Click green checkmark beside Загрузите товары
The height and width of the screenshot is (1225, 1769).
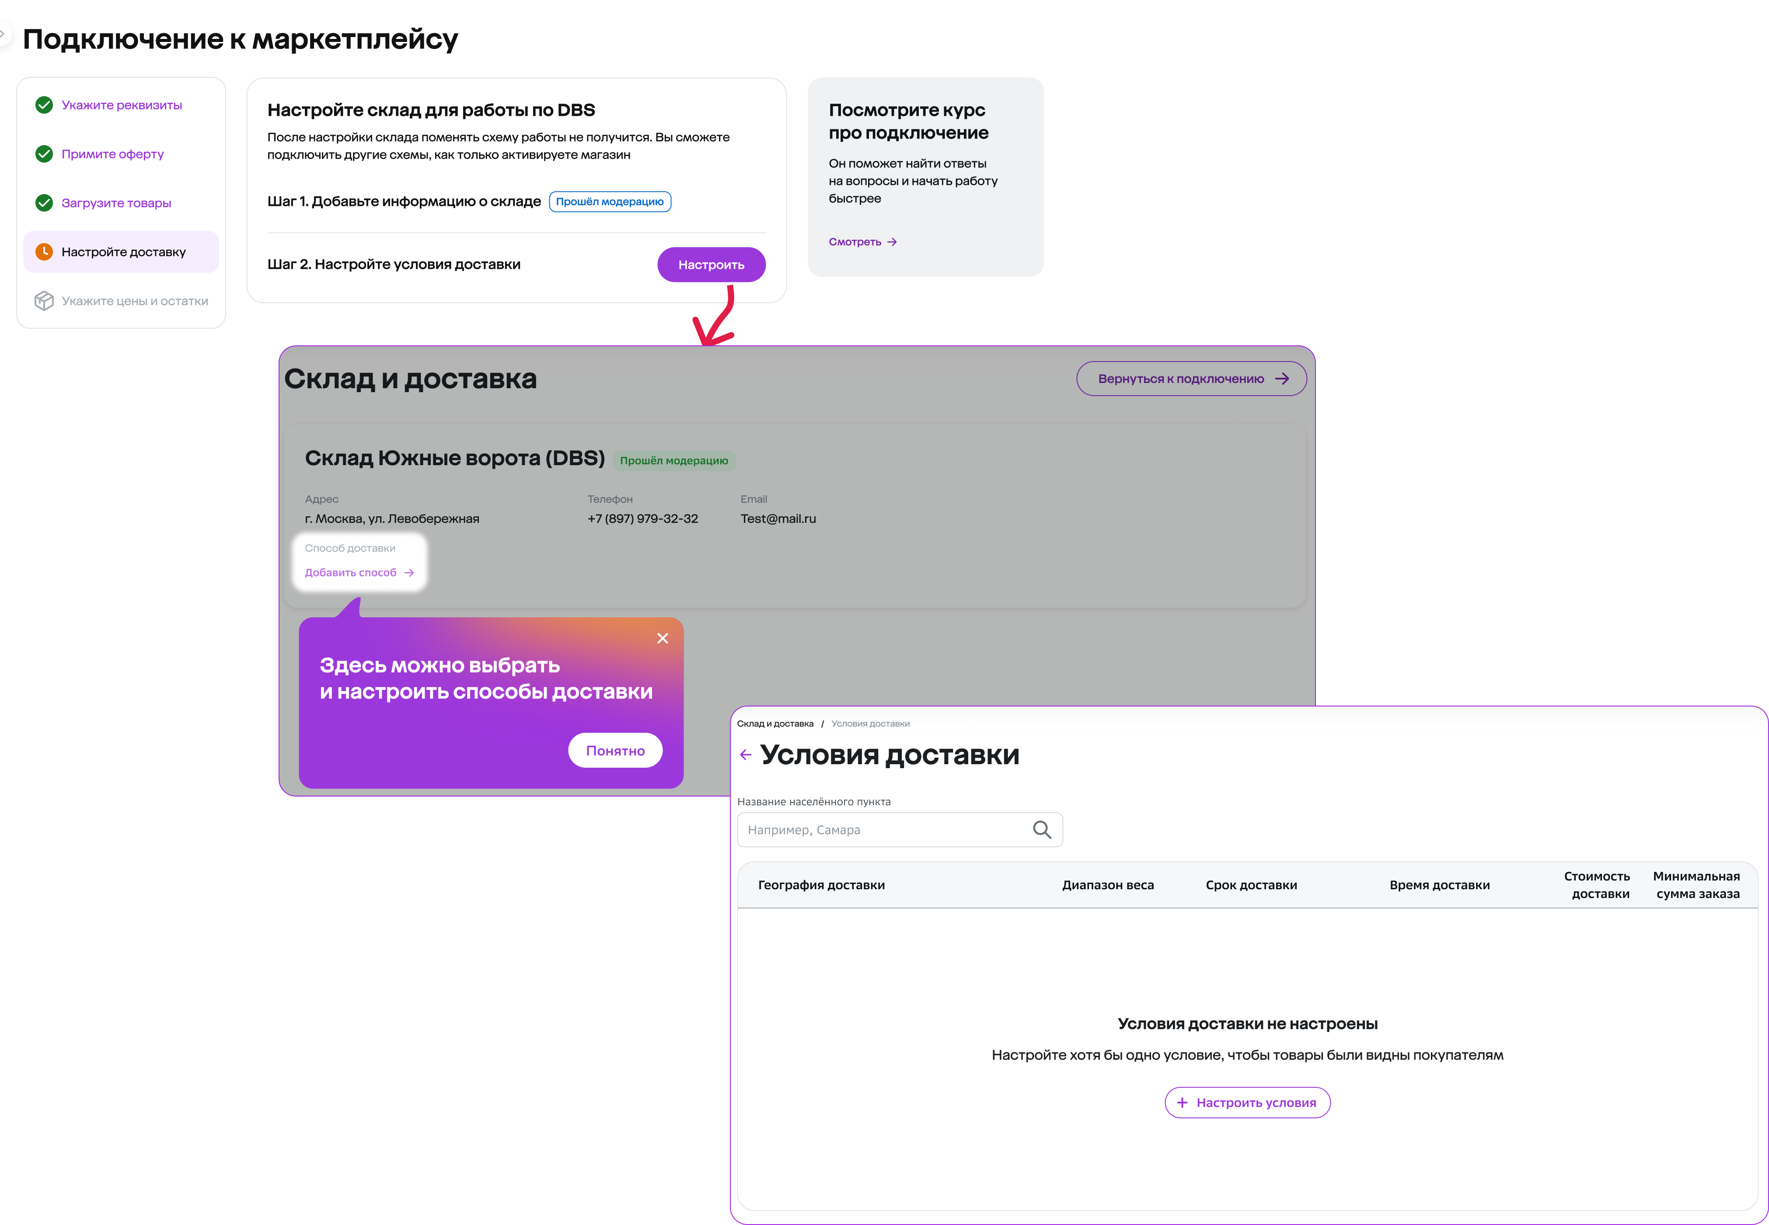(x=45, y=203)
